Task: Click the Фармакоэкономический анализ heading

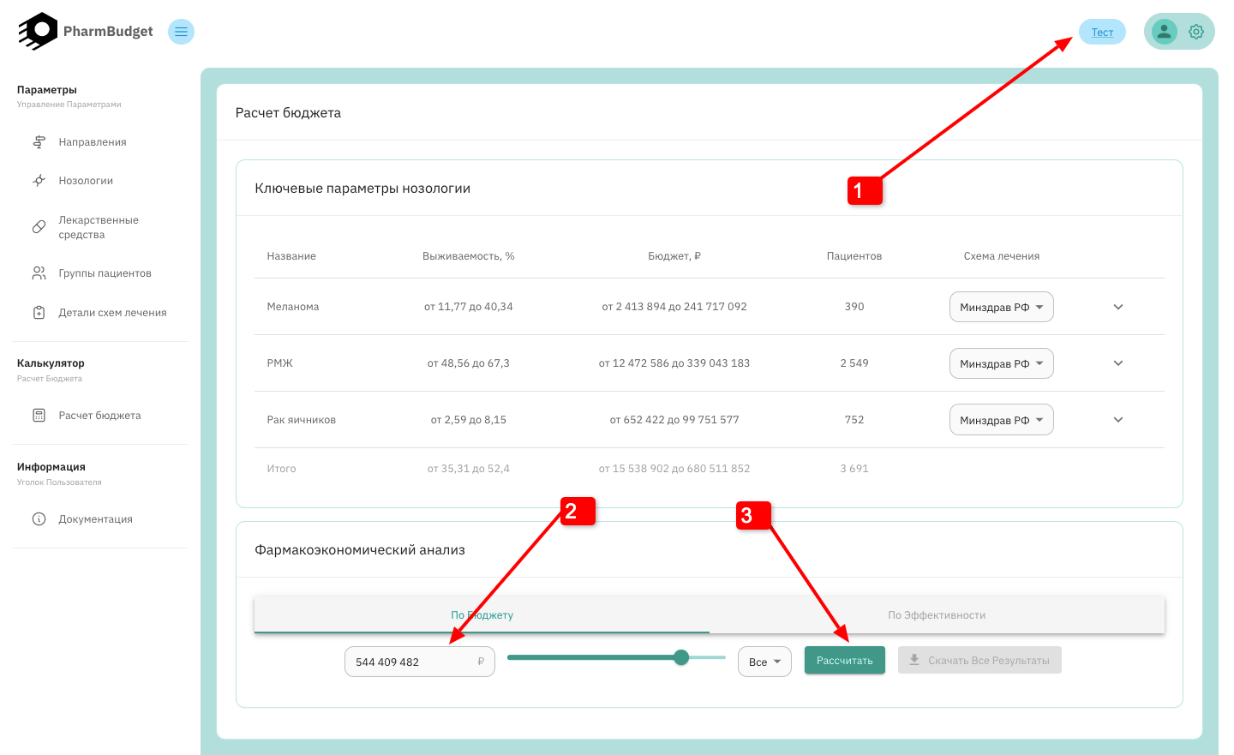Action: [360, 550]
